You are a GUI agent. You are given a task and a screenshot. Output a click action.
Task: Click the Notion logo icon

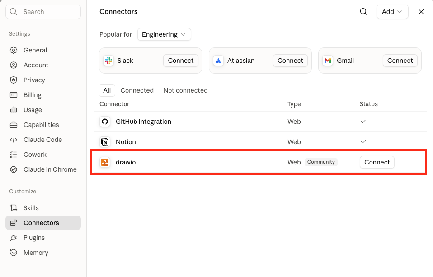(x=105, y=142)
